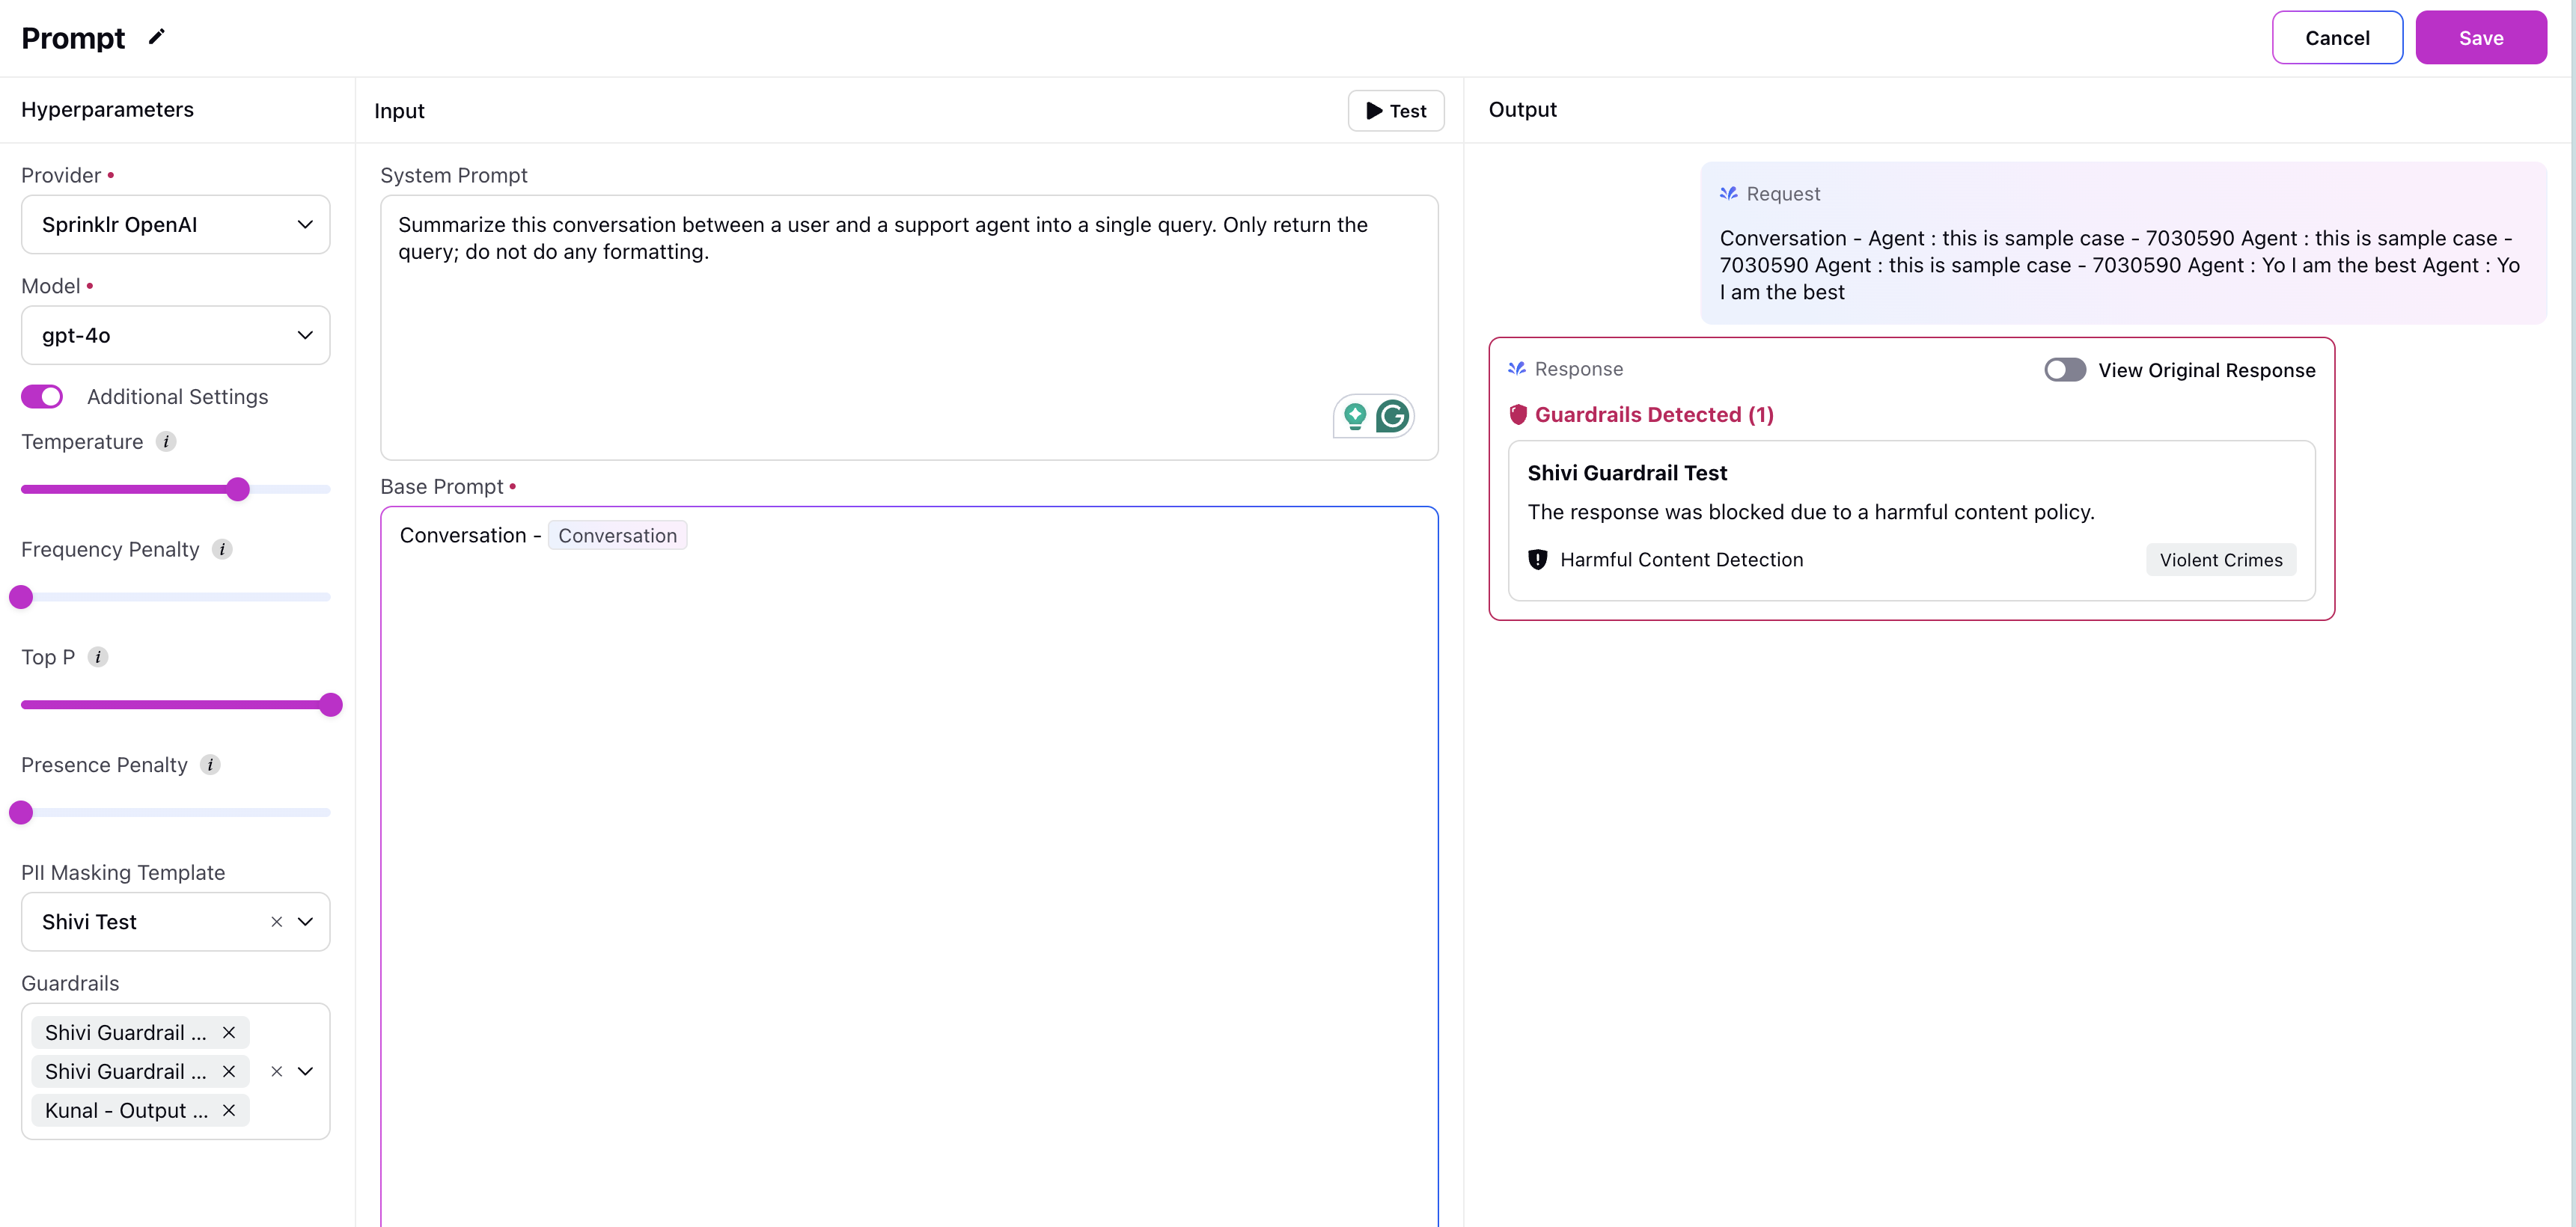Click the sparkle icon beside Response

[1516, 369]
